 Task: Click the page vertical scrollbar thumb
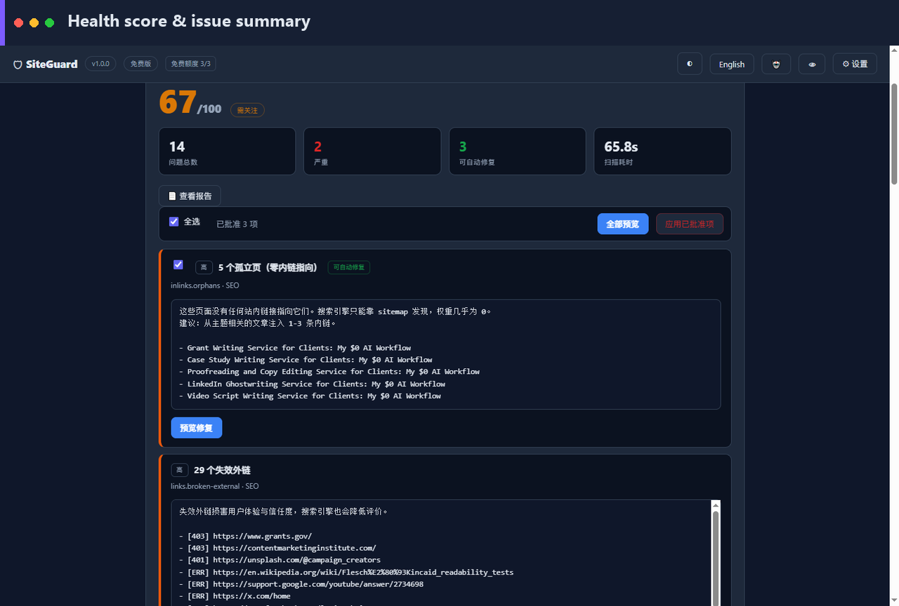point(894,133)
